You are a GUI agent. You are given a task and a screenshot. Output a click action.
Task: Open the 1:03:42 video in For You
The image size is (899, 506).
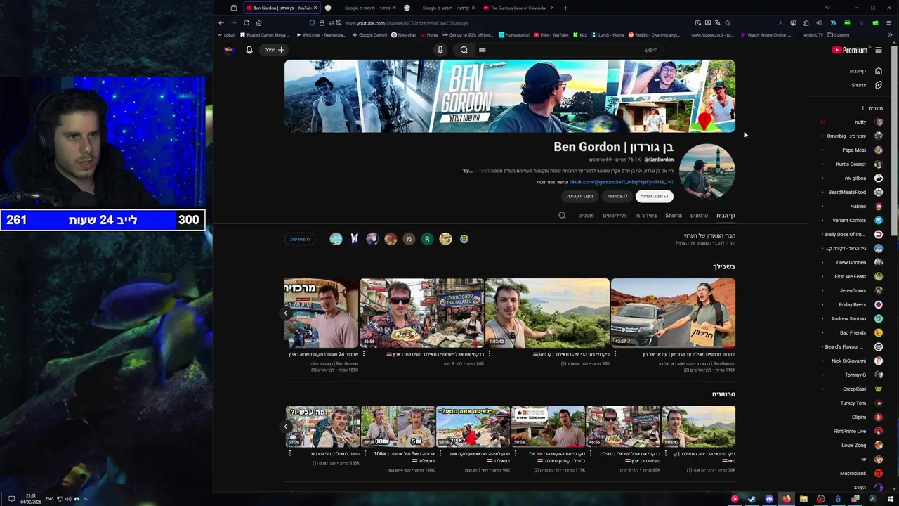(547, 313)
